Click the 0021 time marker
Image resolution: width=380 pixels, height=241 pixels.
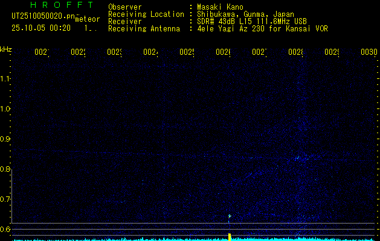tap(42, 52)
